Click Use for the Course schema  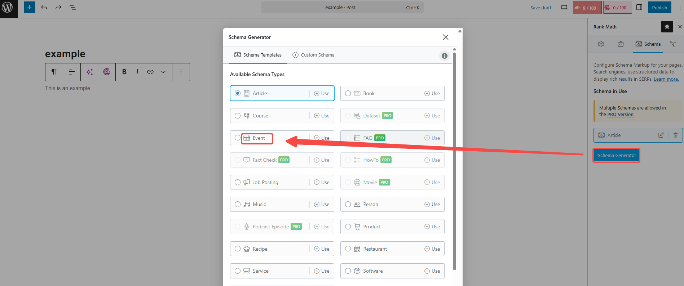coord(322,116)
